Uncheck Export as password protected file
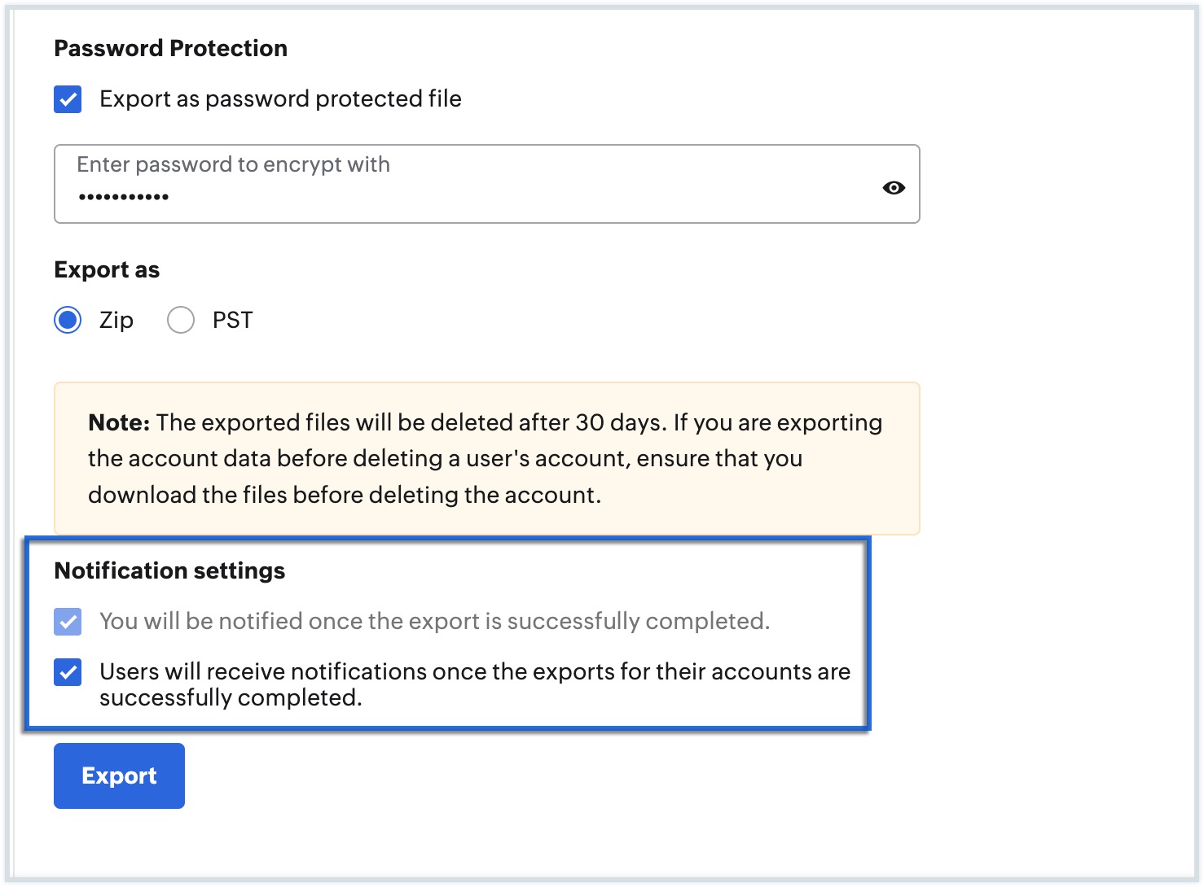Screen dimensions: 1204x887 click(x=68, y=99)
